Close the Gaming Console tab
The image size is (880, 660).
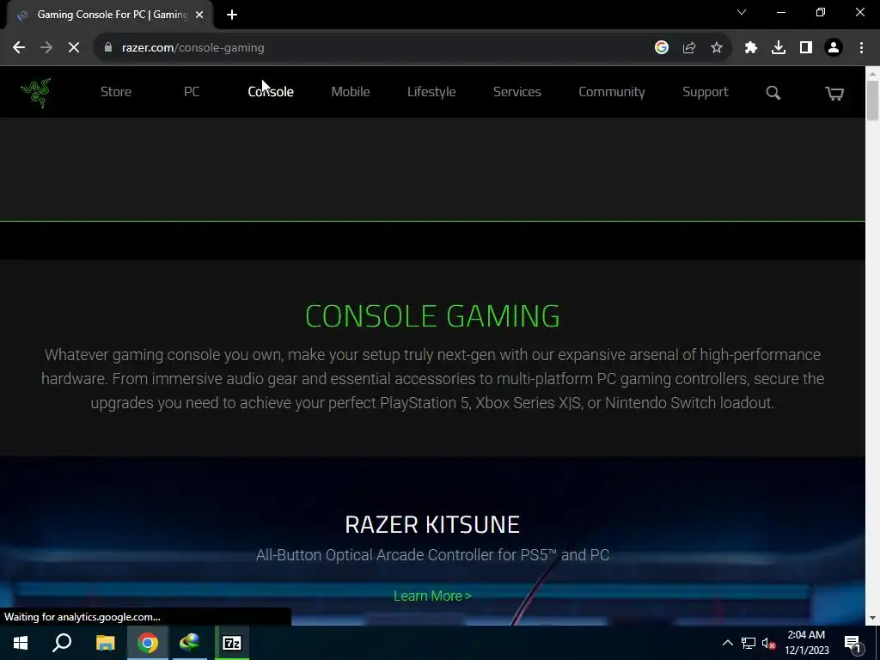pos(199,15)
